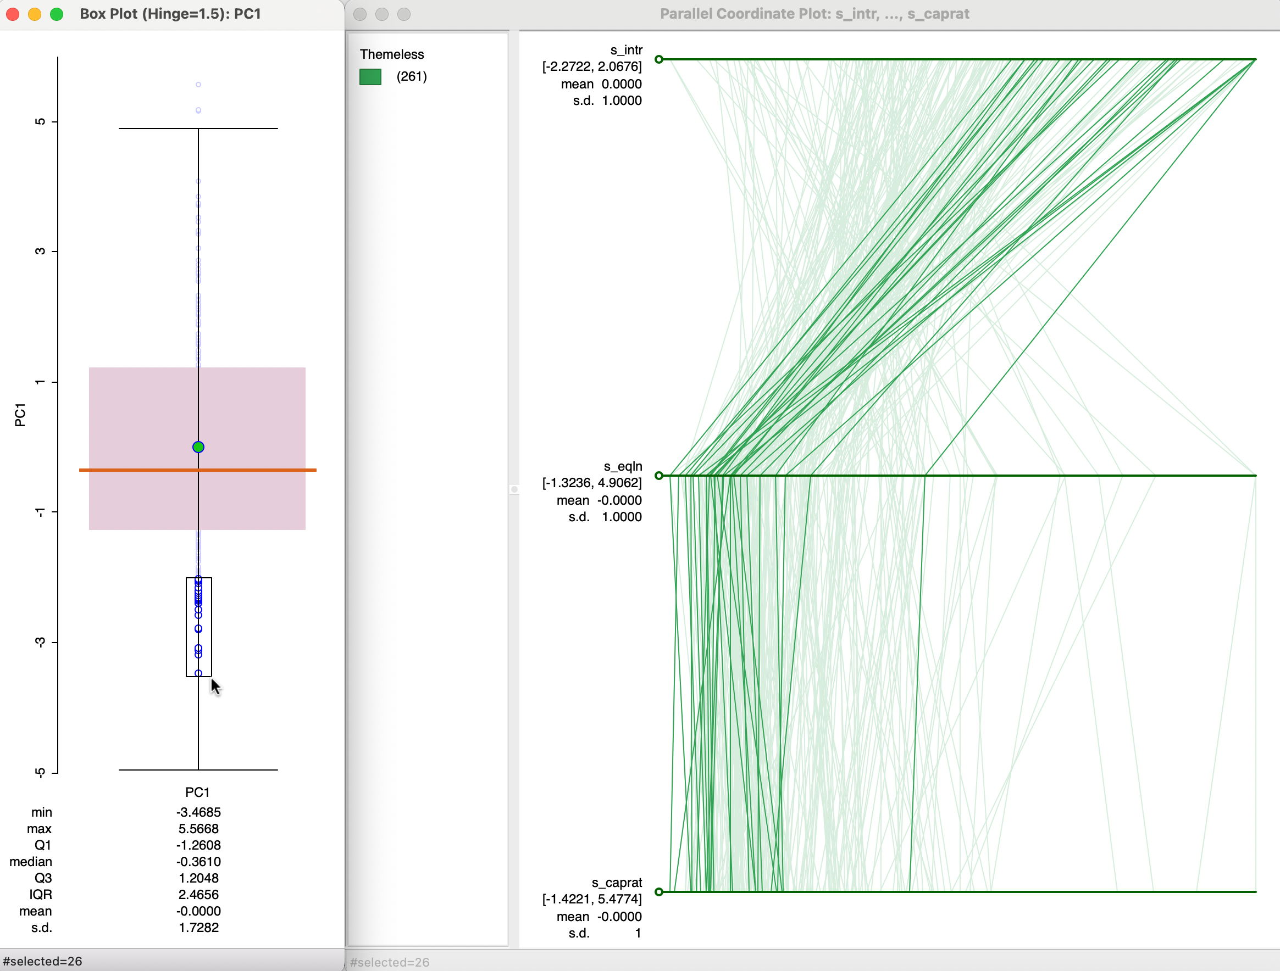Viewport: 1280px width, 971px height.
Task: Click the median value -0.3610
Action: (x=198, y=862)
